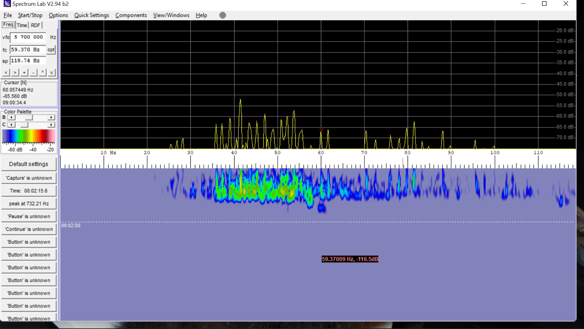Click the sp span field
The image size is (584, 329).
tap(28, 61)
